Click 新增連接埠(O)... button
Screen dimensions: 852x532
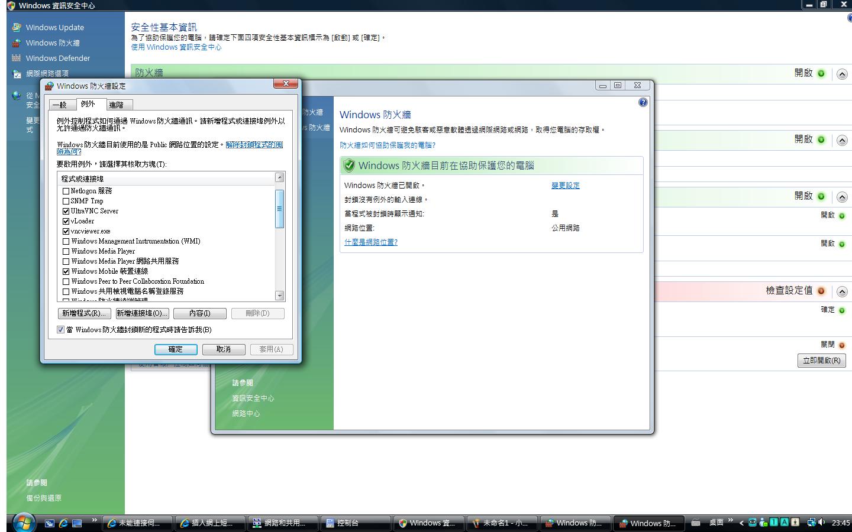(142, 313)
